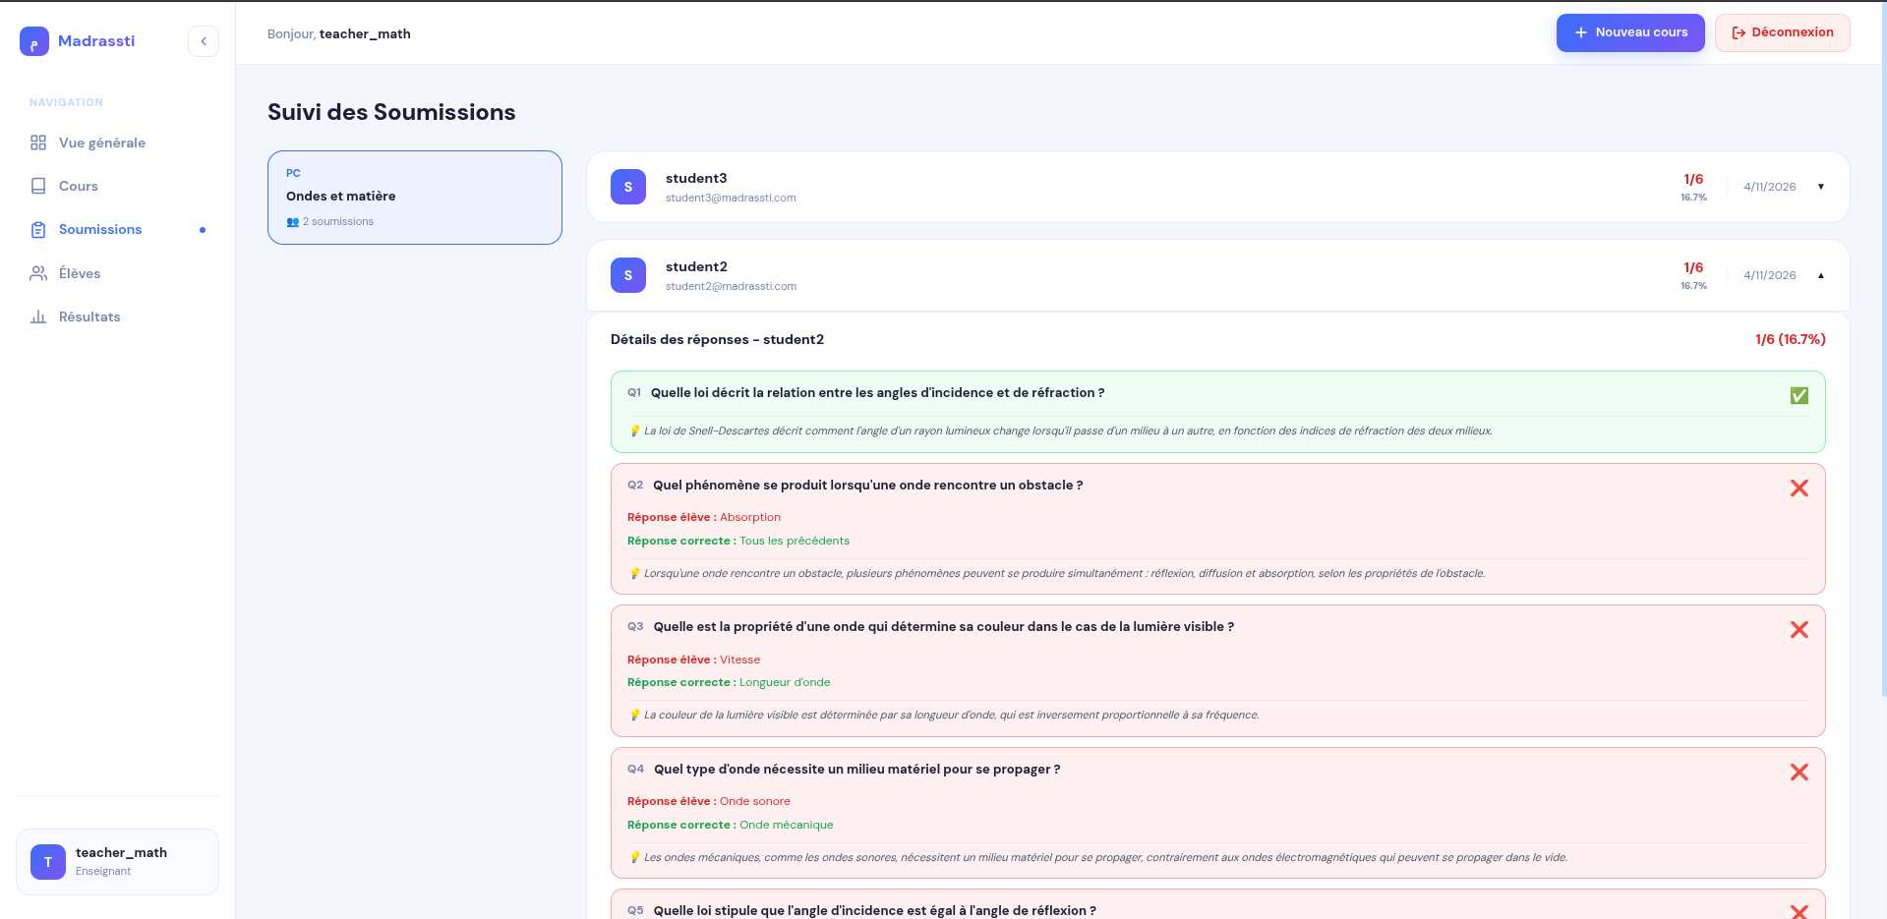
Task: Click the Soumissions clipboard icon
Action: tap(38, 230)
